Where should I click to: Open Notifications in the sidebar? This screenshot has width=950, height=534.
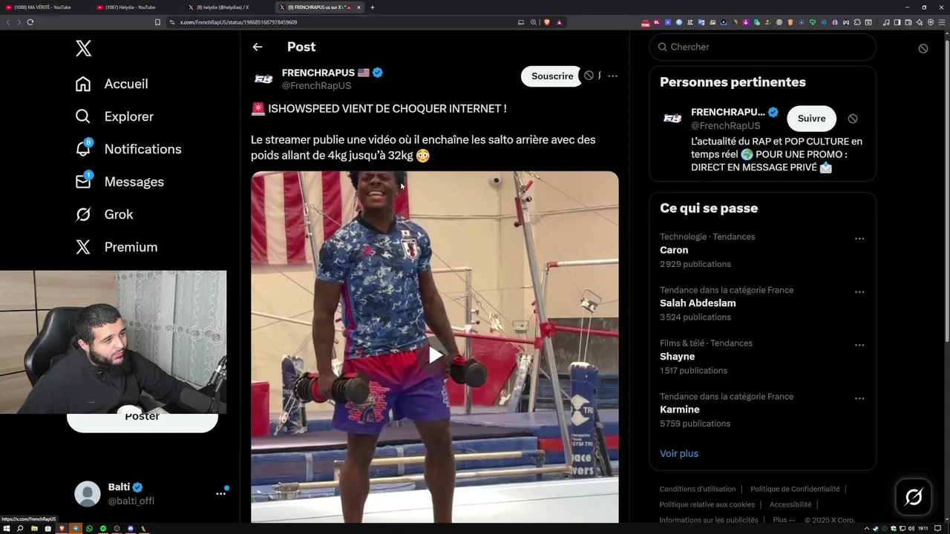pyautogui.click(x=128, y=149)
